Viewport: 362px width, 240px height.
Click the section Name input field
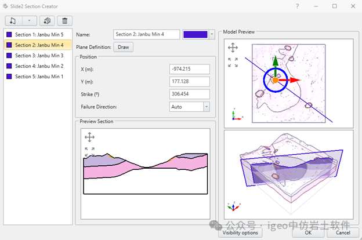147,34
